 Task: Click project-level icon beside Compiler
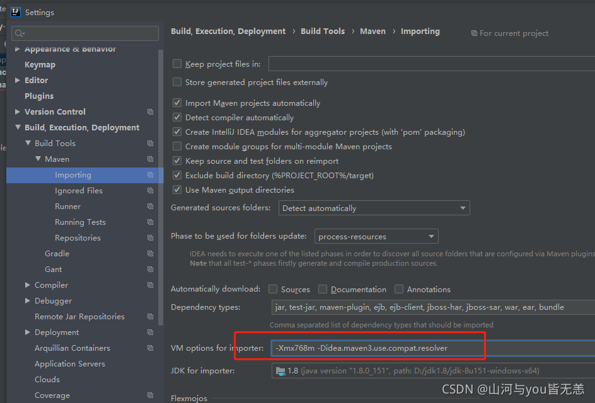150,285
